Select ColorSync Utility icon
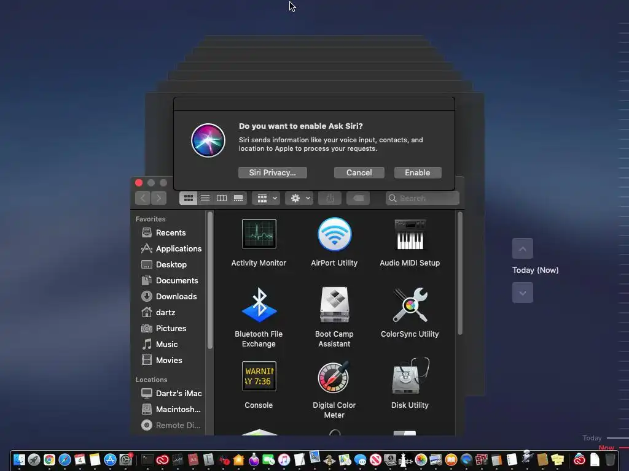This screenshot has height=471, width=629. (x=410, y=305)
